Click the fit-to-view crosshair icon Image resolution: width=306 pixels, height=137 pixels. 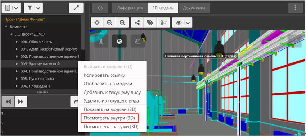(x=97, y=23)
